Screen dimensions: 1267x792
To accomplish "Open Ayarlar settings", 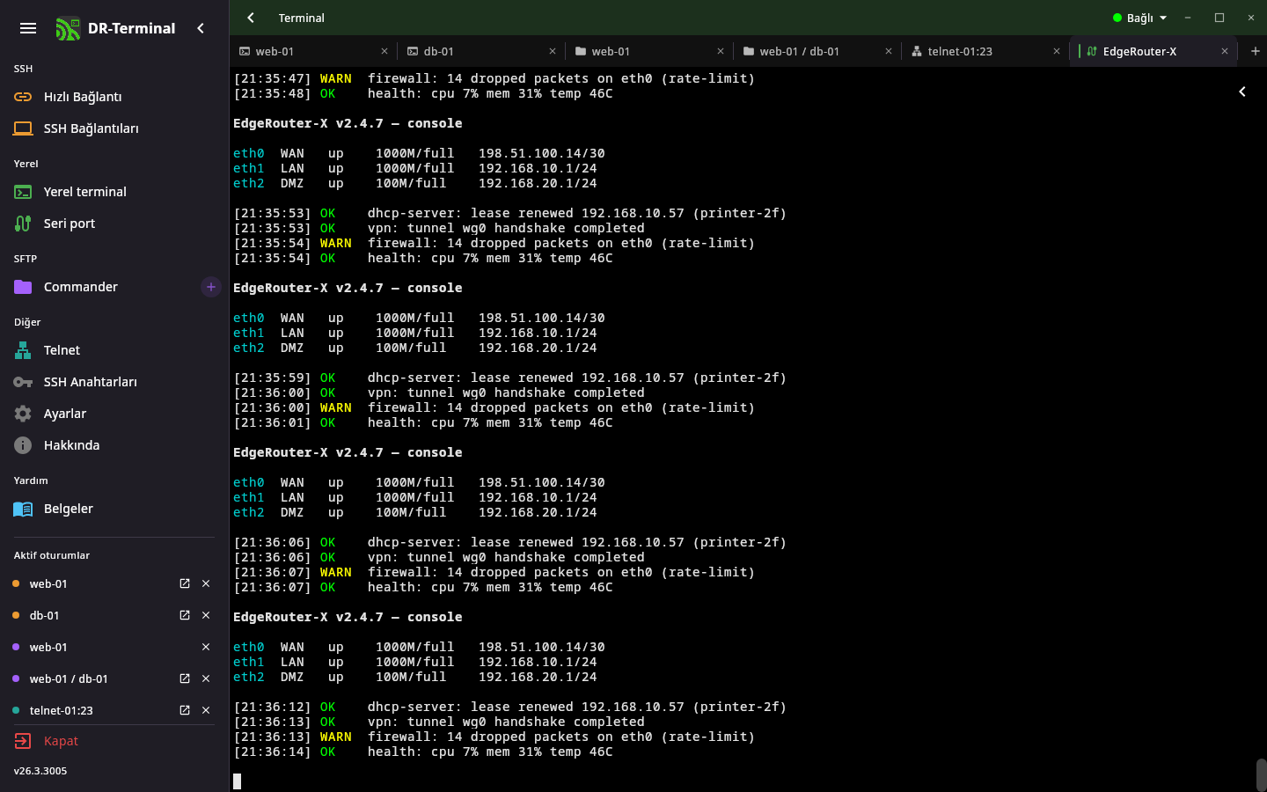I will [x=114, y=414].
